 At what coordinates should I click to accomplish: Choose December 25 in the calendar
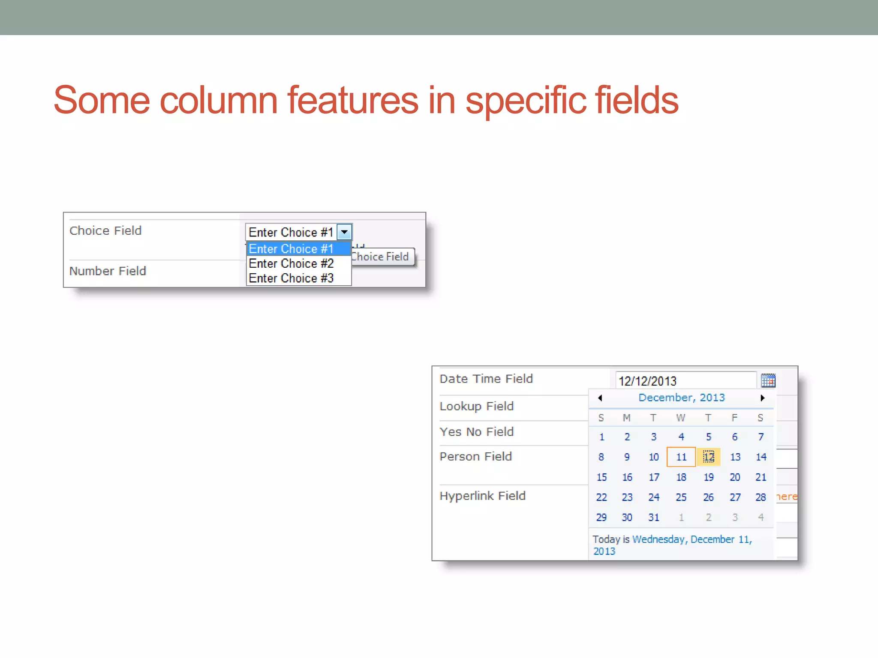pos(681,497)
